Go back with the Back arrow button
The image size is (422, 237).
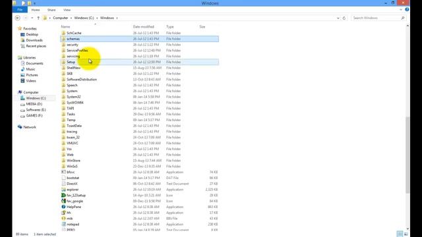[x=18, y=18]
